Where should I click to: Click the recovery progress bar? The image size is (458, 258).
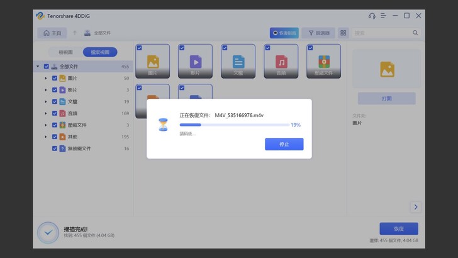pos(234,125)
